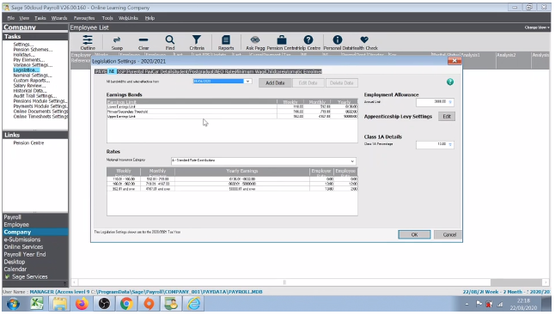
Task: Open Pension Schemes... task
Action: point(33,50)
